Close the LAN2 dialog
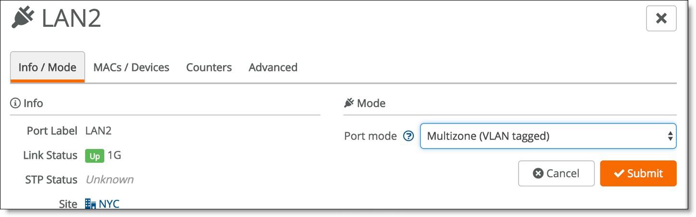The image size is (696, 217). tap(661, 19)
